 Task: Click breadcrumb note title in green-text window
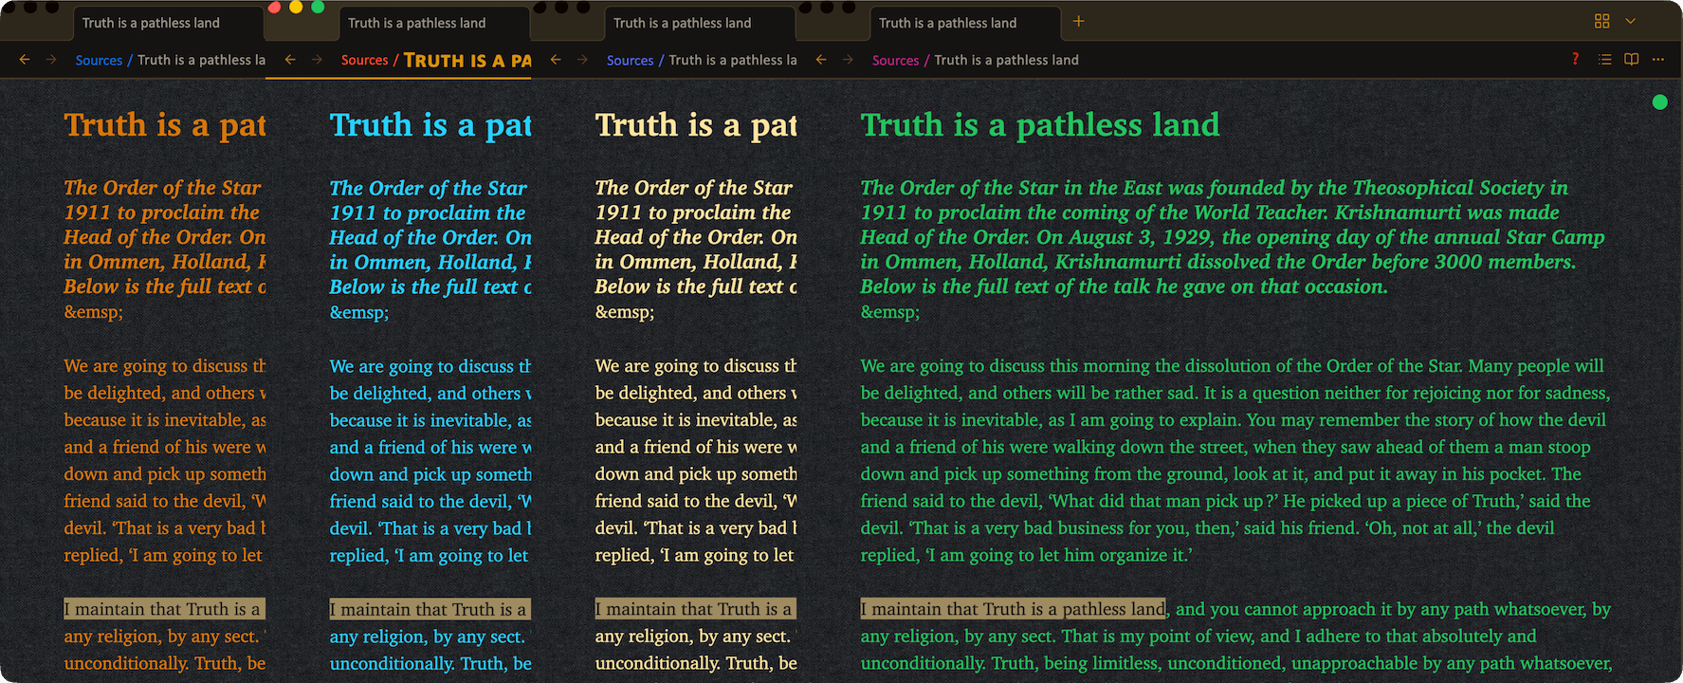(x=1006, y=60)
